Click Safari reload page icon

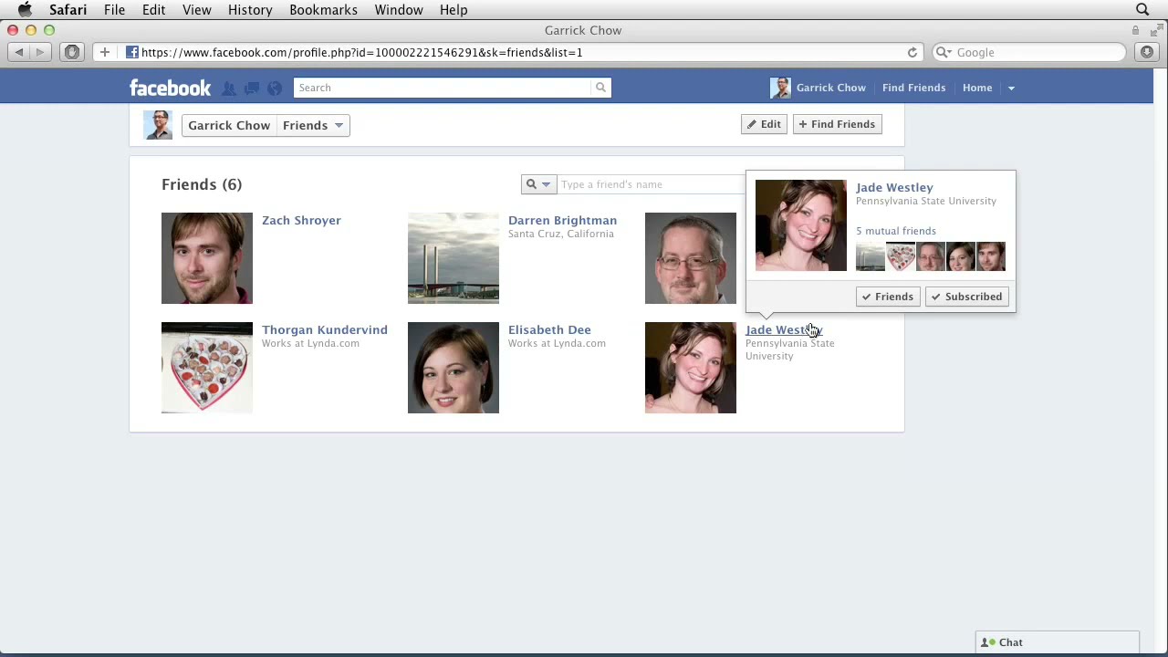tap(912, 53)
